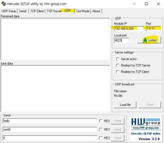Open the Test Mode tab

click(82, 11)
